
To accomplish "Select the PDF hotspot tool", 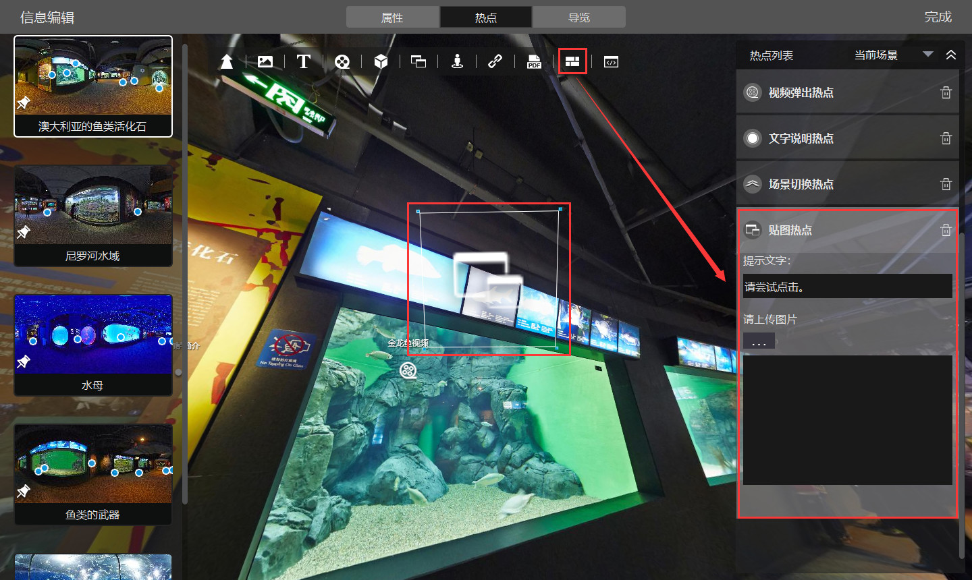I will click(534, 62).
